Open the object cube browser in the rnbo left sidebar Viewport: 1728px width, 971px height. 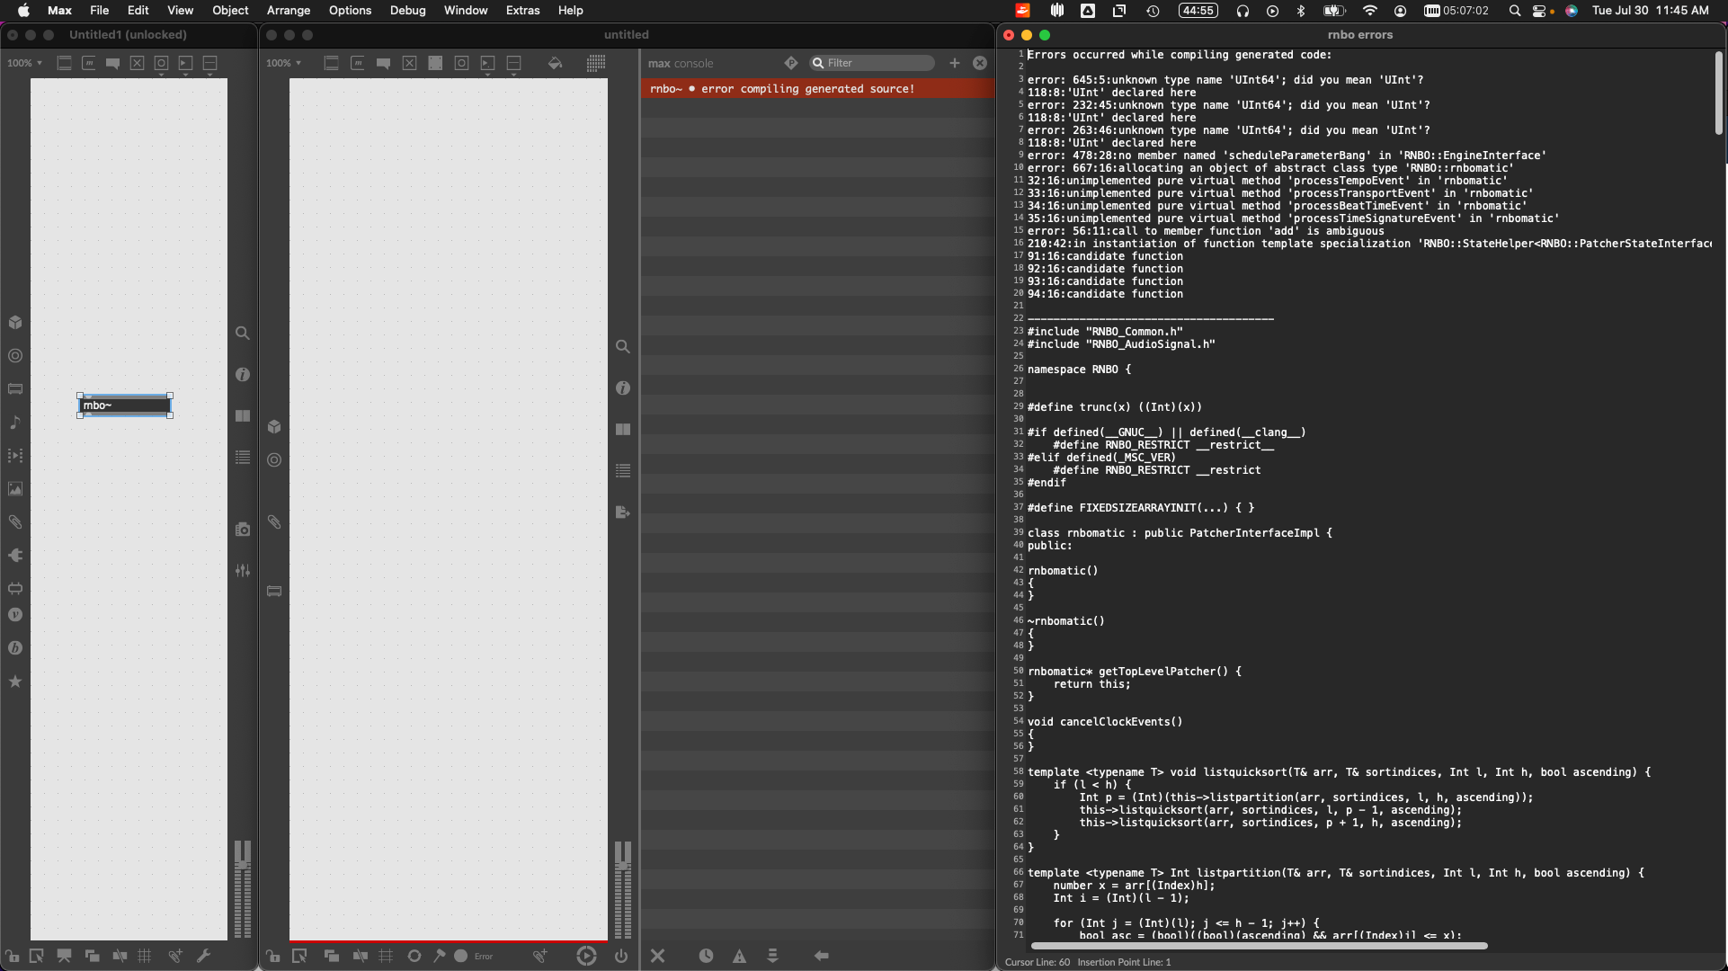tap(274, 426)
